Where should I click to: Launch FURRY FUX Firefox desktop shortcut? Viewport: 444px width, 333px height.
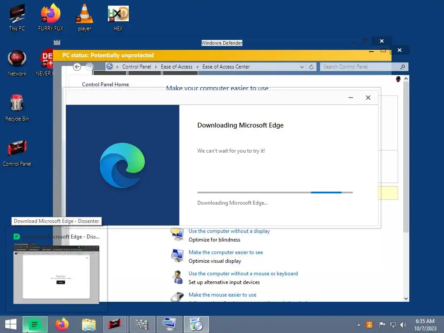click(x=51, y=17)
